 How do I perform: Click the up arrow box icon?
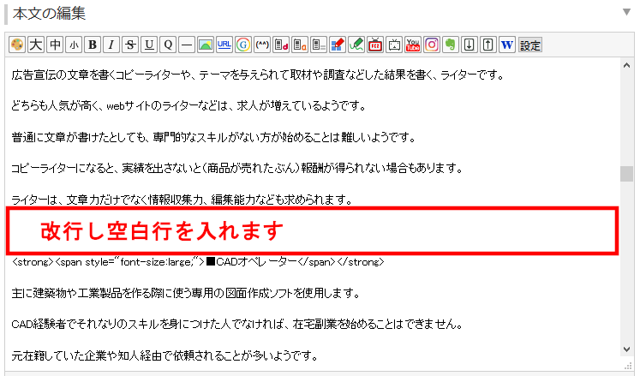487,45
